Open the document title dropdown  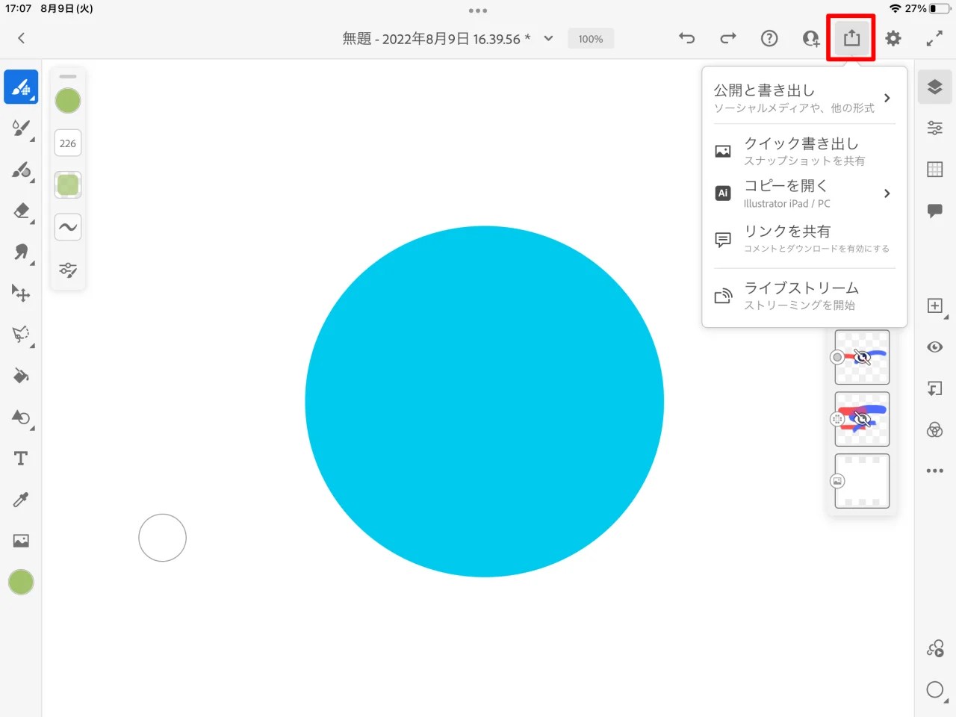point(547,38)
